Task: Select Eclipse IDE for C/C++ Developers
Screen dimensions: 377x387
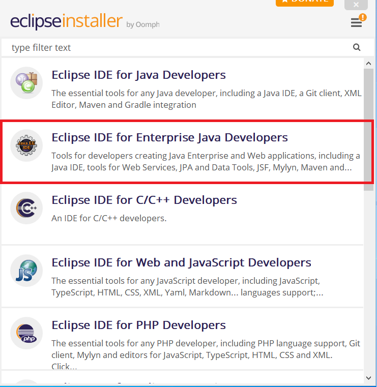Action: [x=183, y=214]
